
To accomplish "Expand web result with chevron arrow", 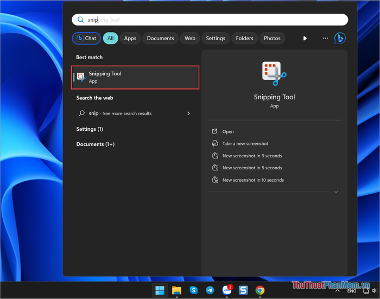I will (188, 113).
